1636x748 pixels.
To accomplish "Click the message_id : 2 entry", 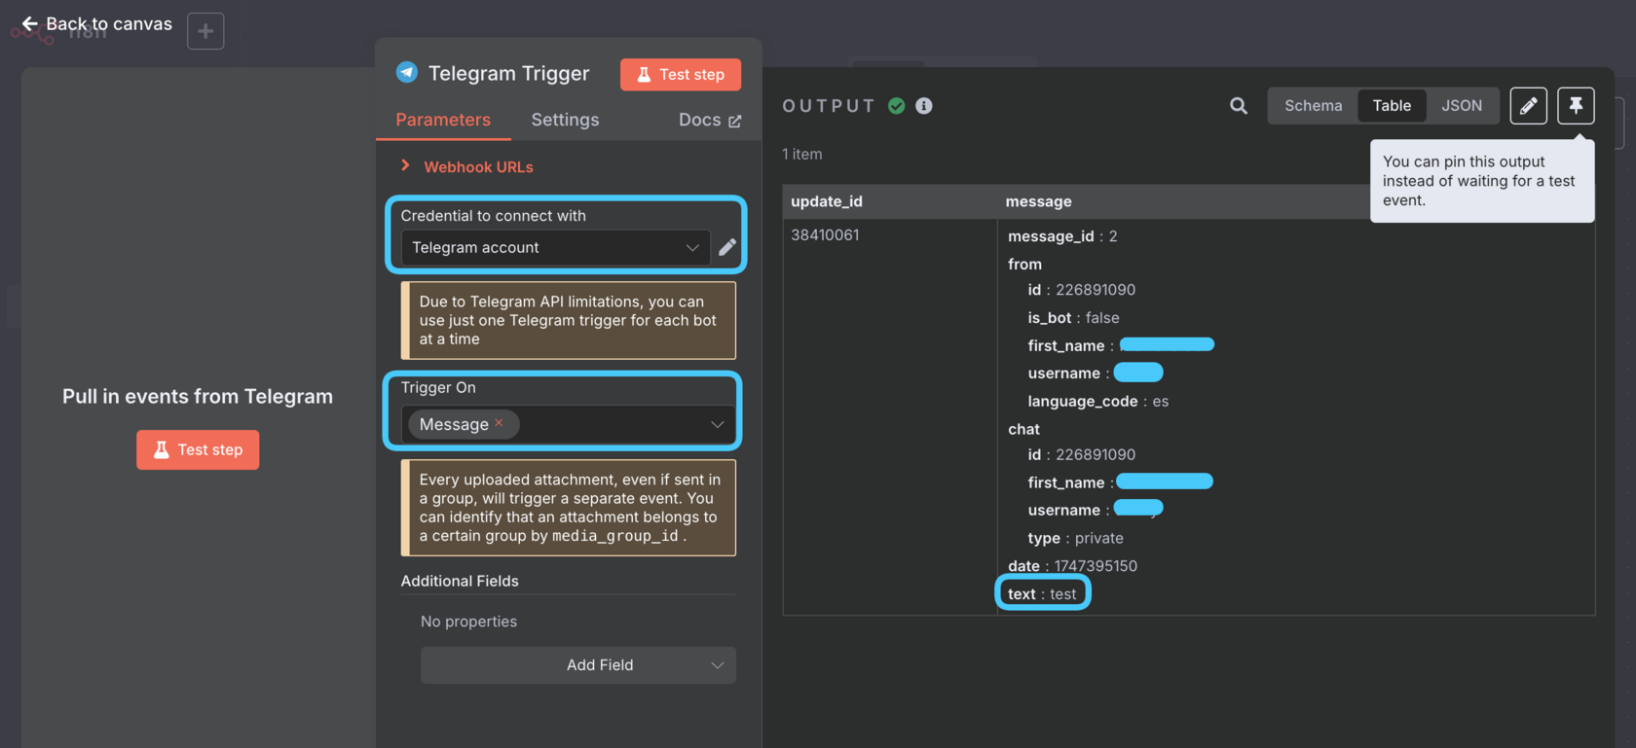I will (1062, 236).
